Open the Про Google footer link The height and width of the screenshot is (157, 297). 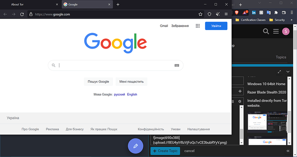point(30,129)
